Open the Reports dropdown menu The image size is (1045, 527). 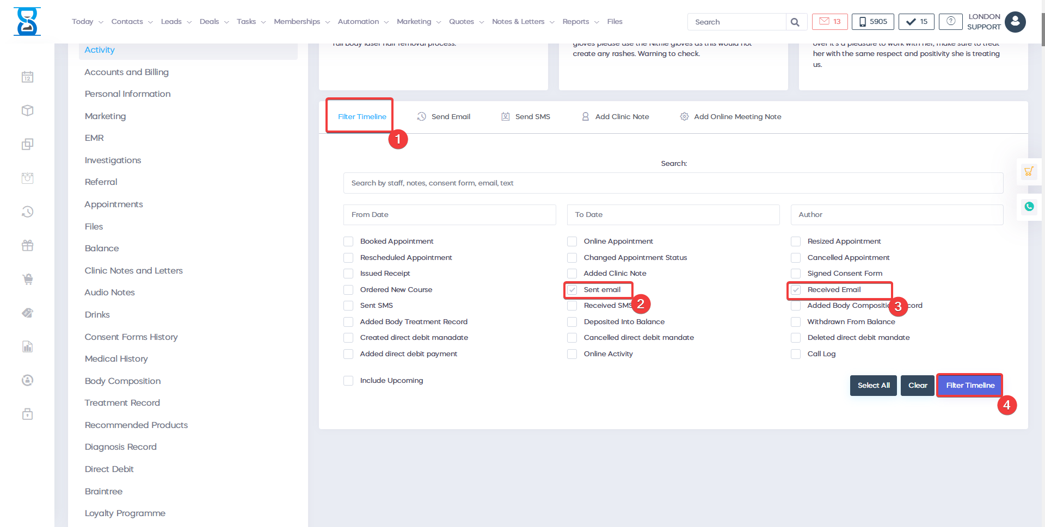click(x=580, y=22)
